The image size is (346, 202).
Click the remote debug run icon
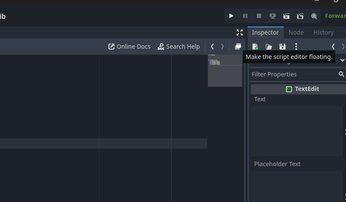(x=273, y=16)
